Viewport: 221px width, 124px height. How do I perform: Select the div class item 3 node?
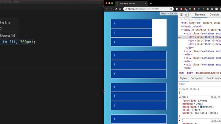pyautogui.click(x=204, y=44)
